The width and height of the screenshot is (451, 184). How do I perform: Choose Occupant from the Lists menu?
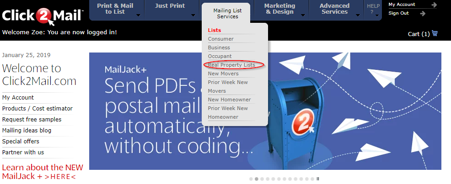[220, 56]
